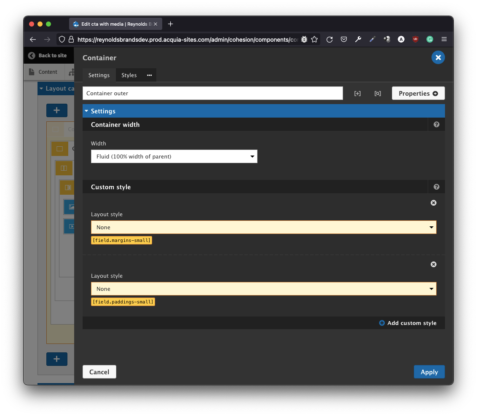477x416 pixels.
Task: Click the Cancel button
Action: (x=99, y=372)
